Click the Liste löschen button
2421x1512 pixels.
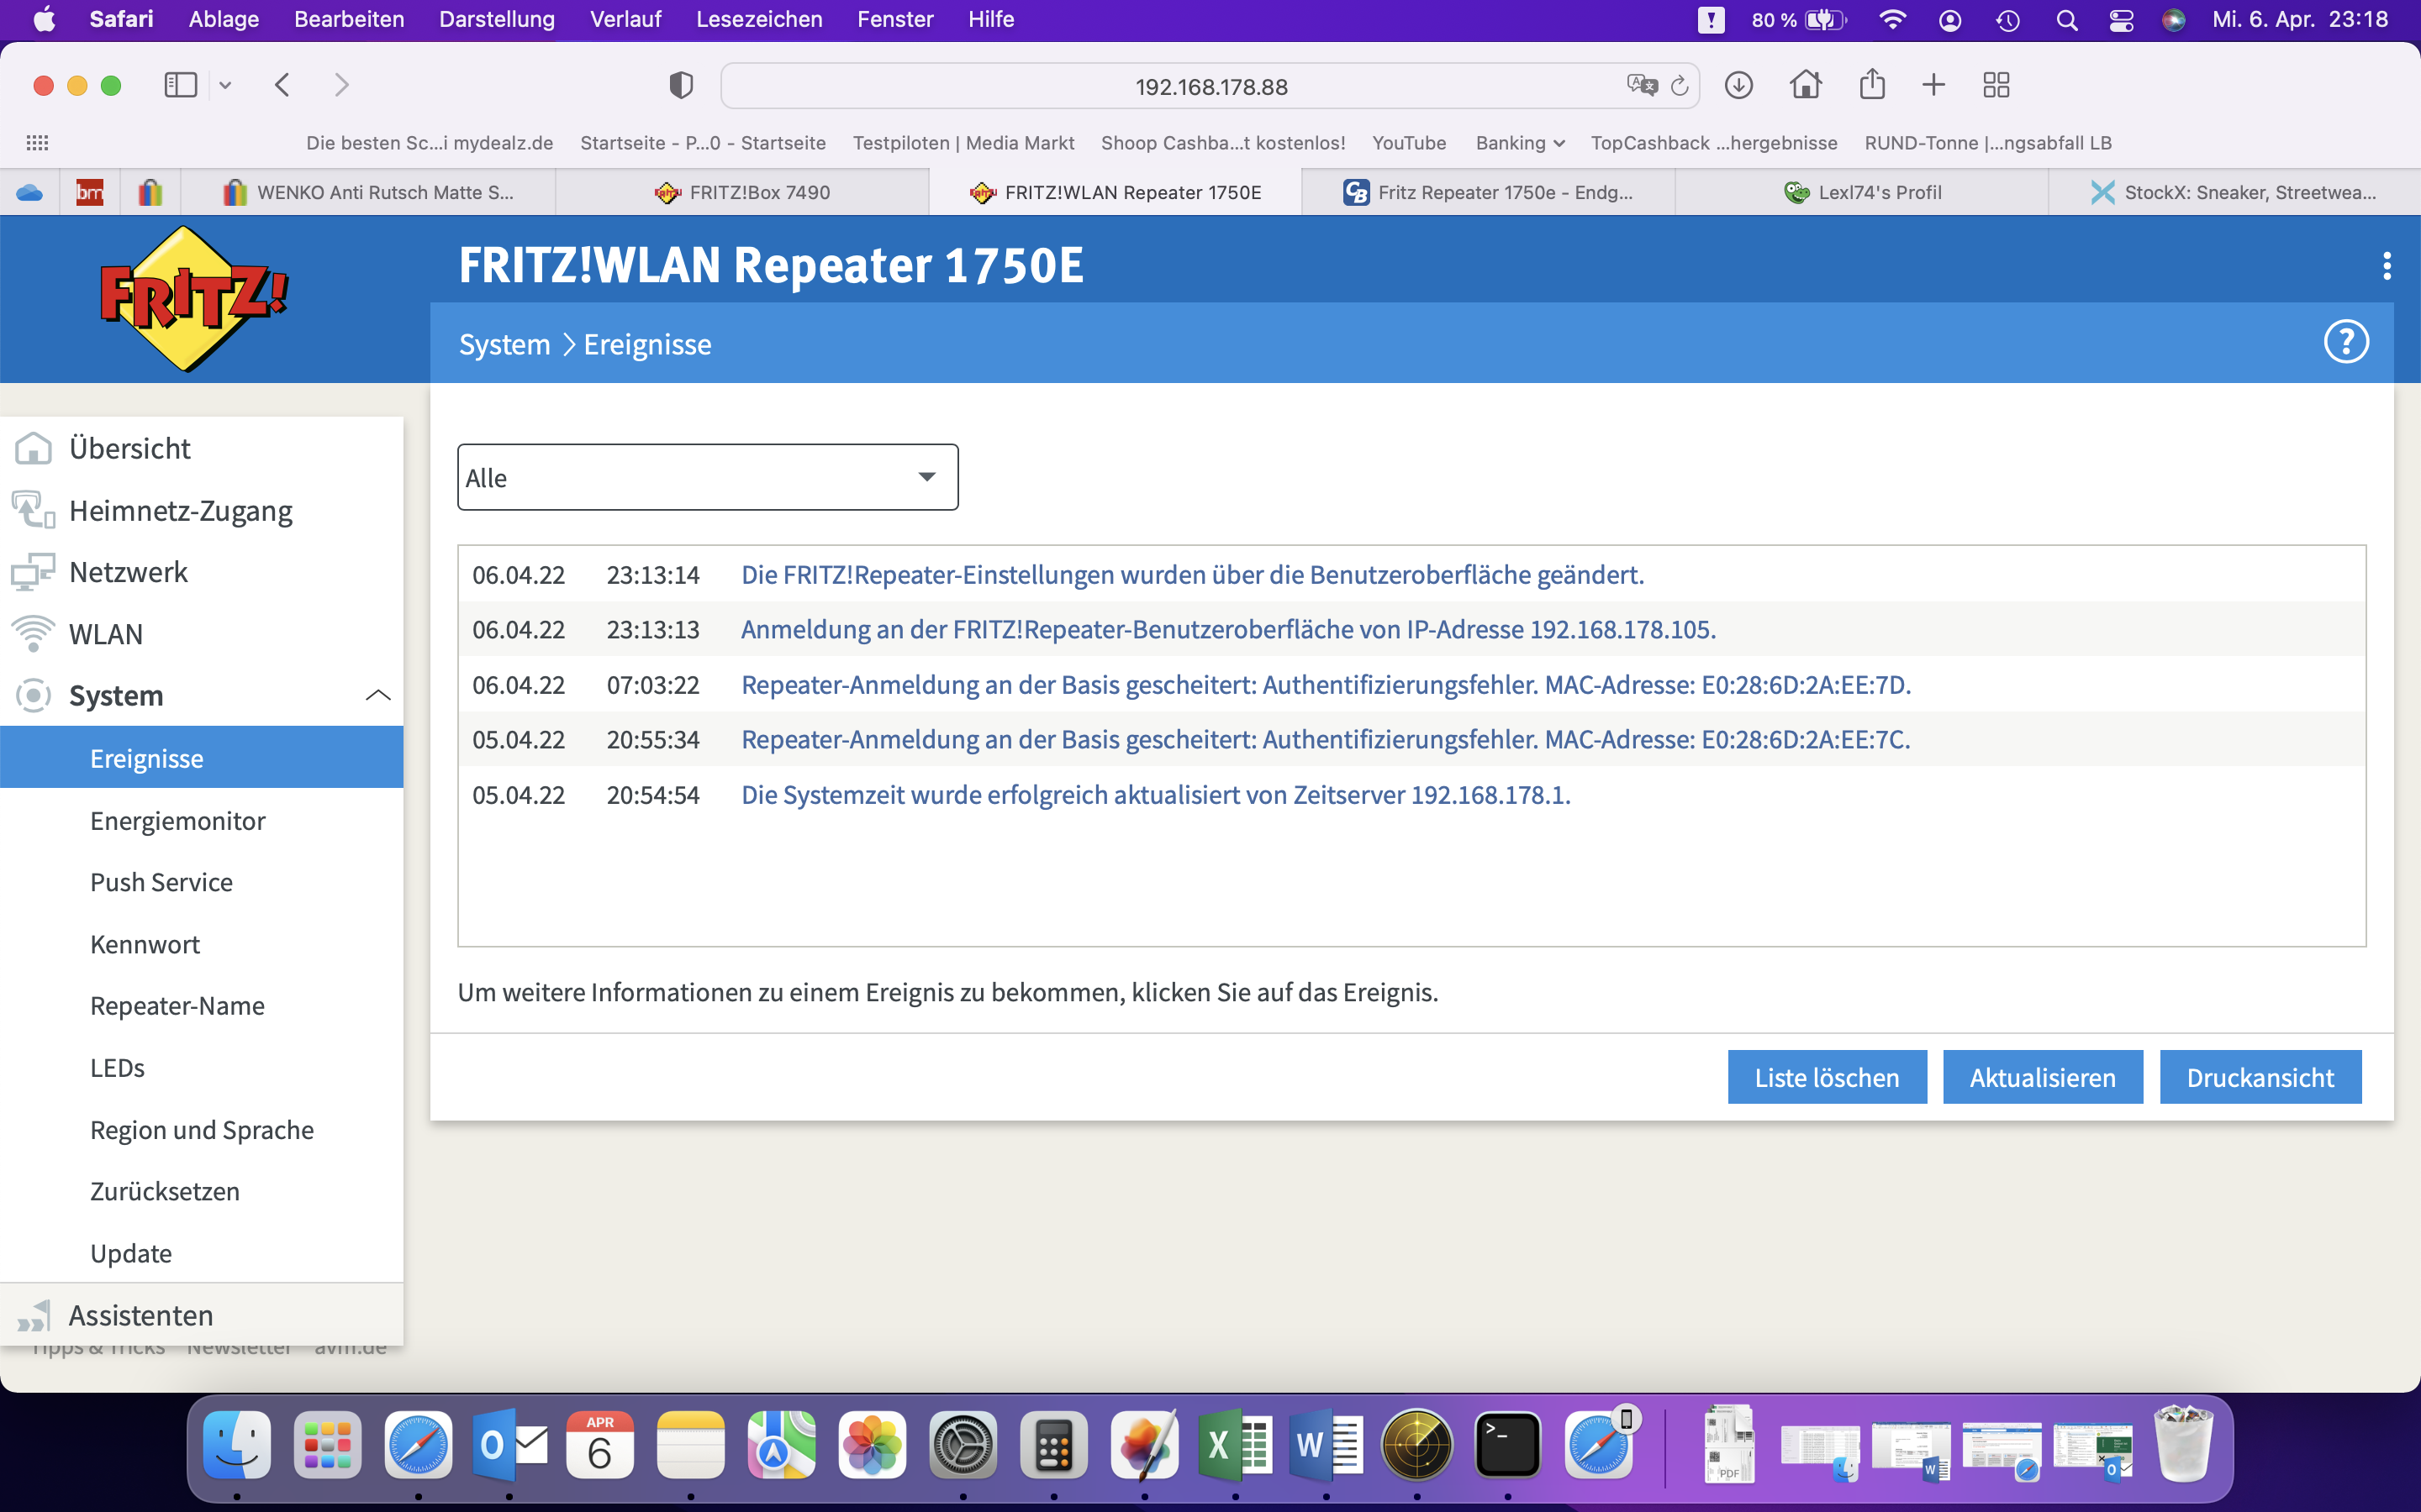coord(1827,1077)
